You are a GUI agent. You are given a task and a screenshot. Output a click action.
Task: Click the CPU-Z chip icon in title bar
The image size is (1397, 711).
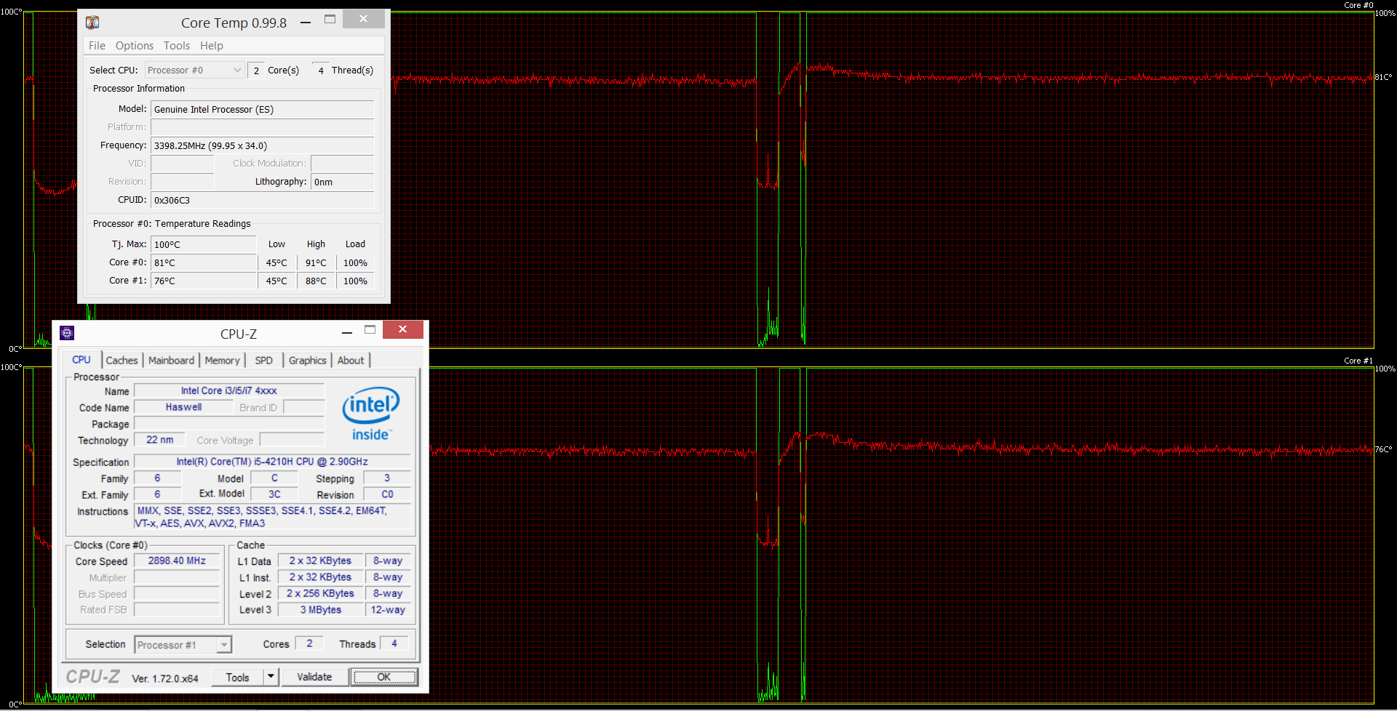click(x=67, y=333)
